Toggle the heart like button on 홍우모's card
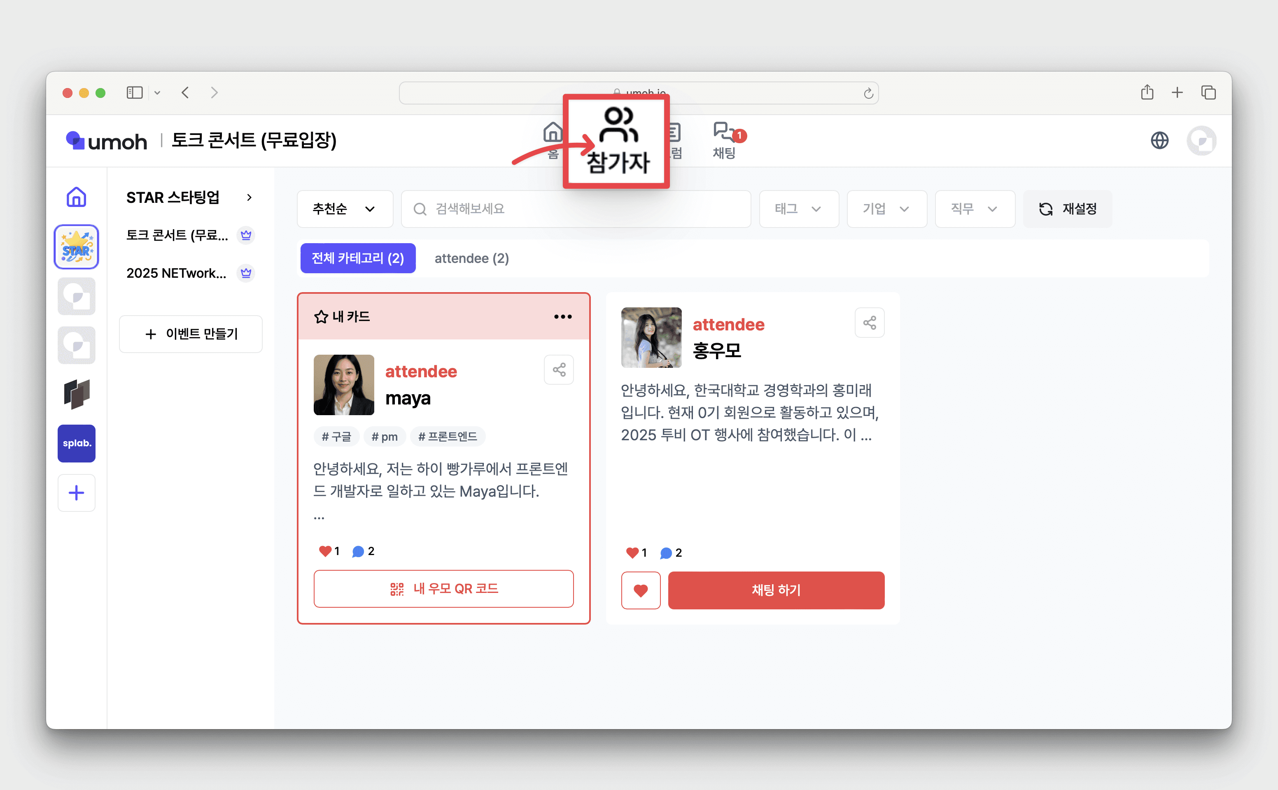The width and height of the screenshot is (1278, 790). 640,590
